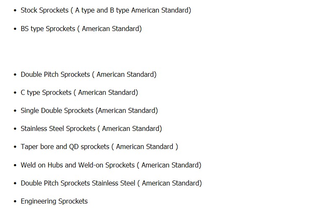Screen dimensions: 322x217
Task: Open C type Sprockets American Standard
Action: pos(79,93)
